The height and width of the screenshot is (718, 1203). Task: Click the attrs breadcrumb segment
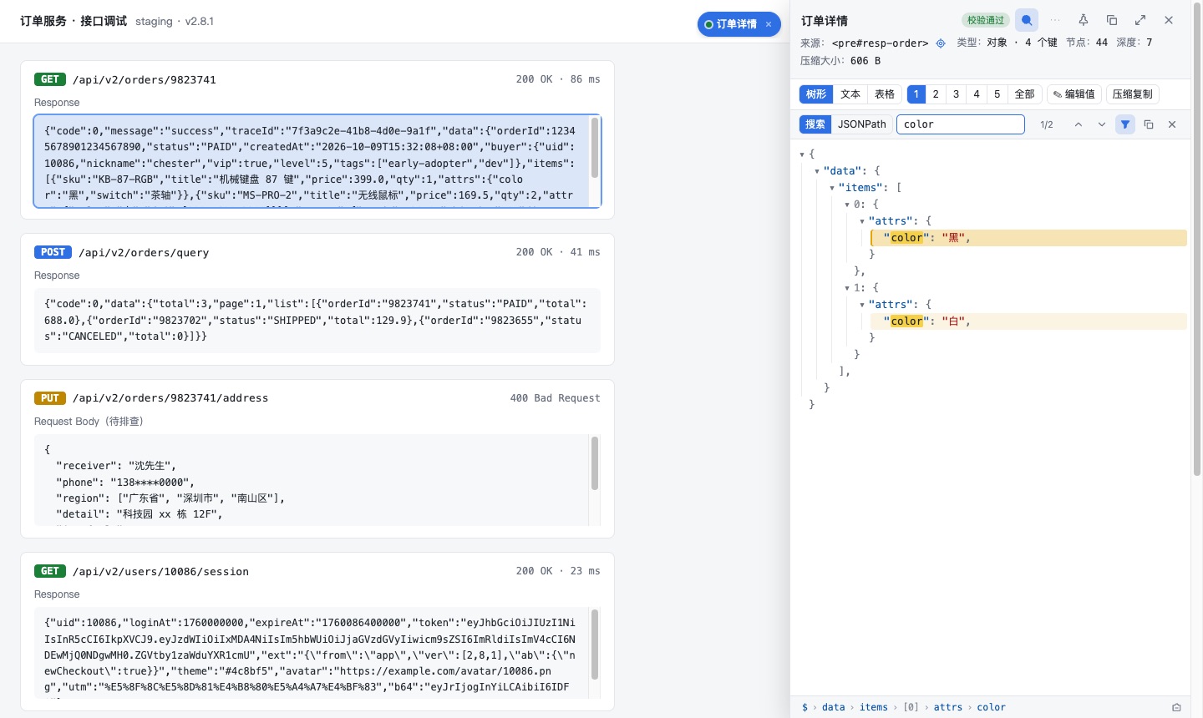(x=948, y=707)
